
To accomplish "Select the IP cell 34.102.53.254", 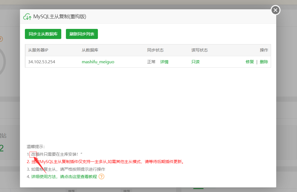I will pyautogui.click(x=42, y=62).
